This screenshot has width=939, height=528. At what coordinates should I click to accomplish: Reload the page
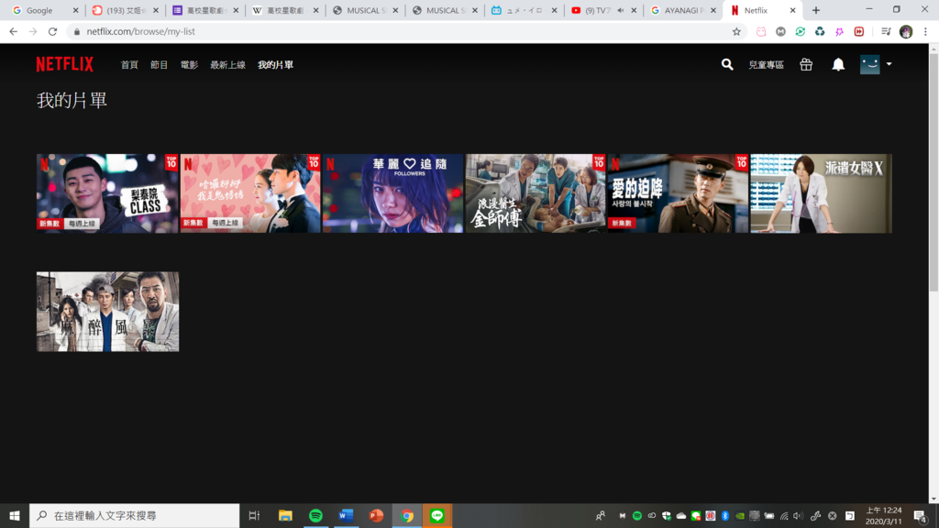[x=52, y=32]
